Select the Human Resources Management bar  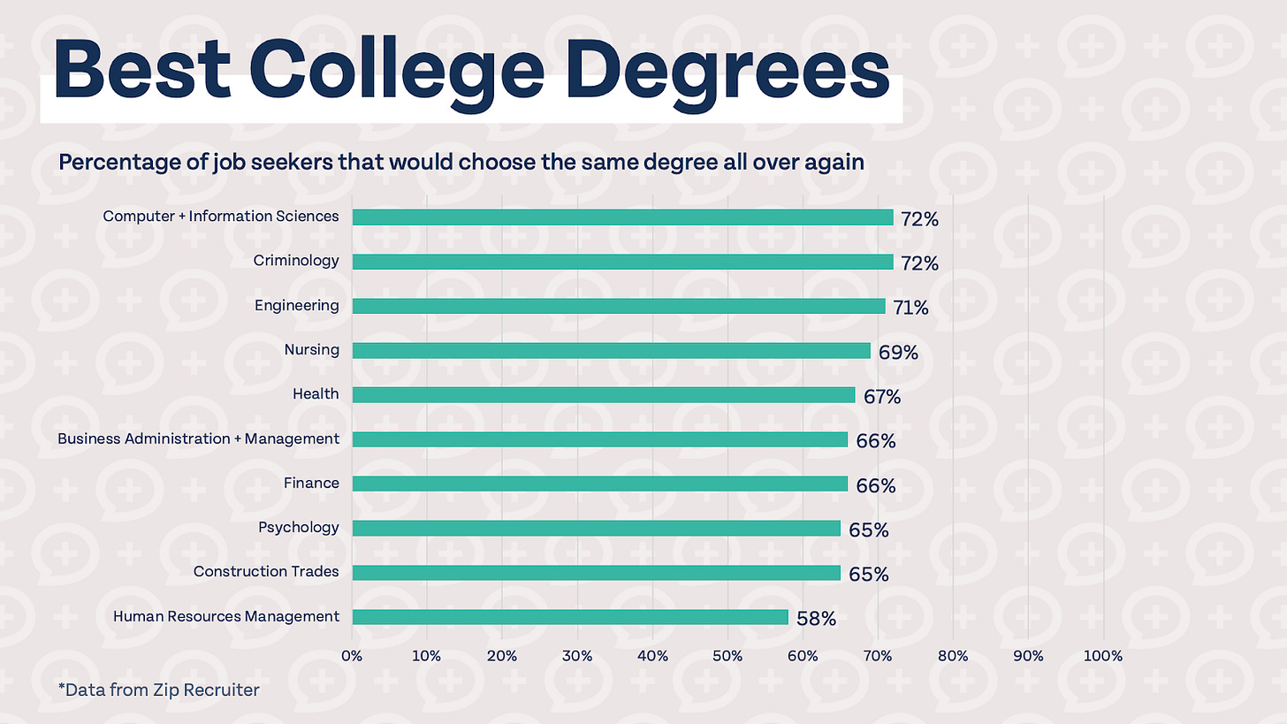coord(569,617)
